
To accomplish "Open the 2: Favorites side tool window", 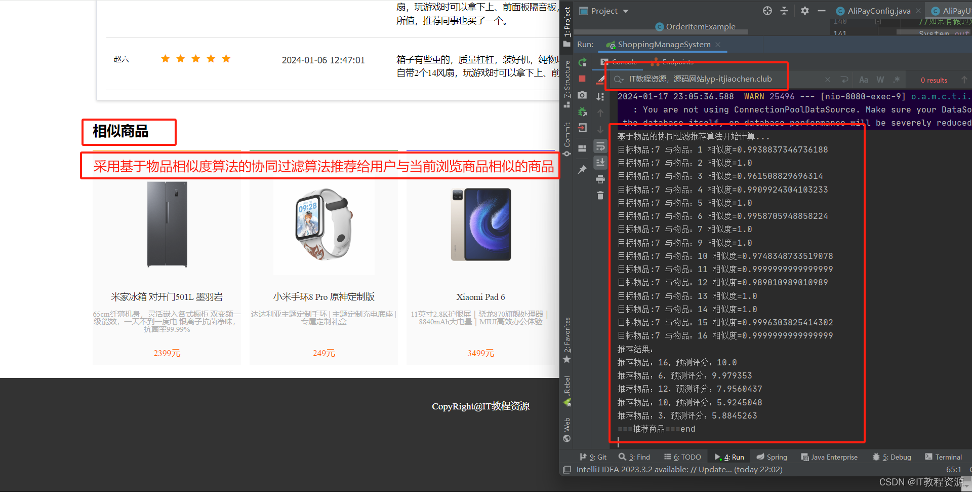I will coord(567,339).
